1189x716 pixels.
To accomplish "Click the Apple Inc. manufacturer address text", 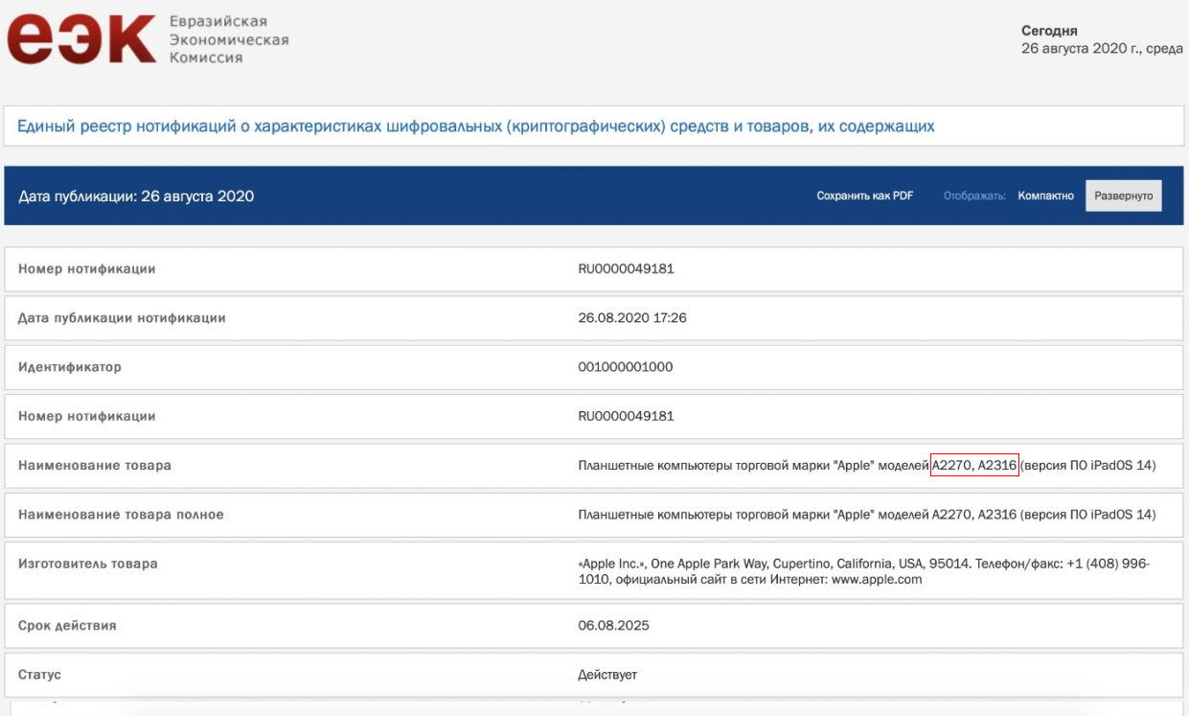I will tap(863, 571).
